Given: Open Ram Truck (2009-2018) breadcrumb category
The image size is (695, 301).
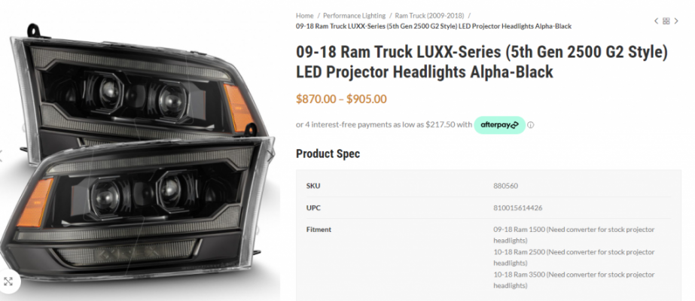Looking at the screenshot, I should coord(429,16).
